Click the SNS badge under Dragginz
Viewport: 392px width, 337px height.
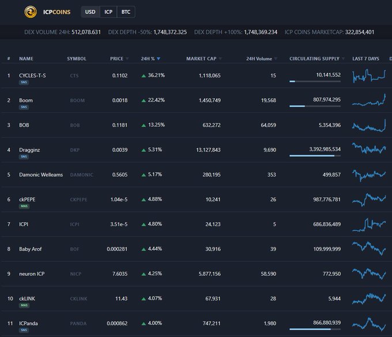[x=24, y=156]
